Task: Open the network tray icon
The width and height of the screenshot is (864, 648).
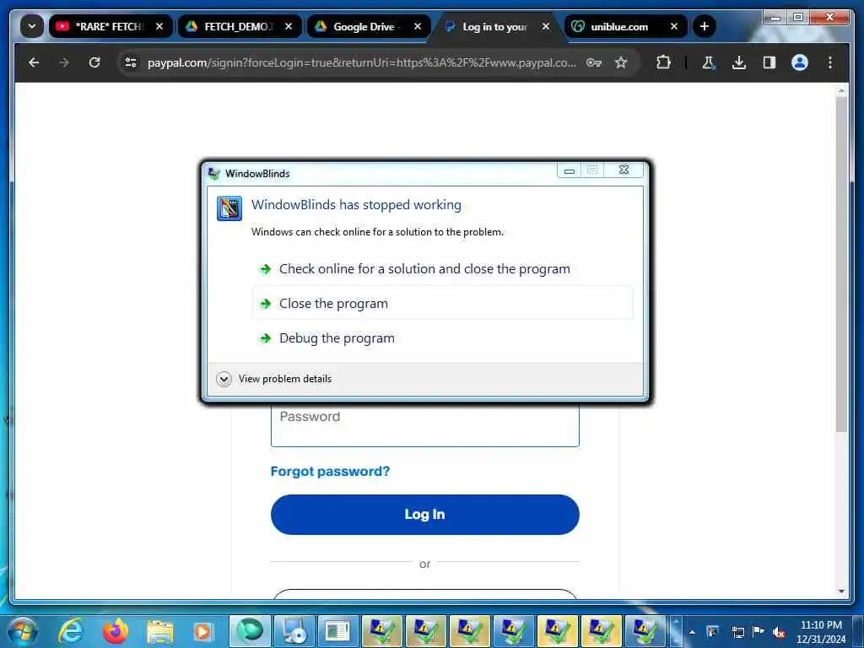Action: click(x=737, y=632)
